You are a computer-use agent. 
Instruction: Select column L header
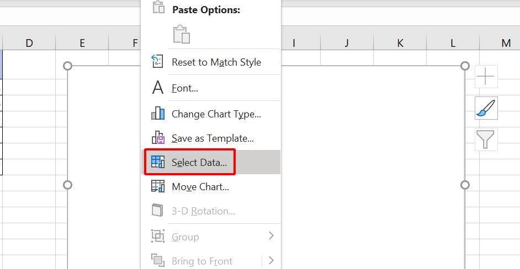point(453,43)
